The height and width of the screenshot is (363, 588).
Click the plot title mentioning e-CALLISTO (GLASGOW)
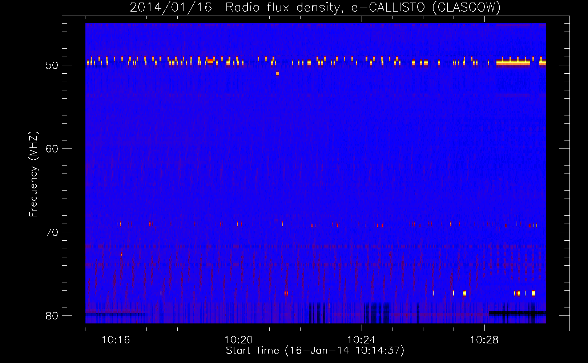click(315, 7)
